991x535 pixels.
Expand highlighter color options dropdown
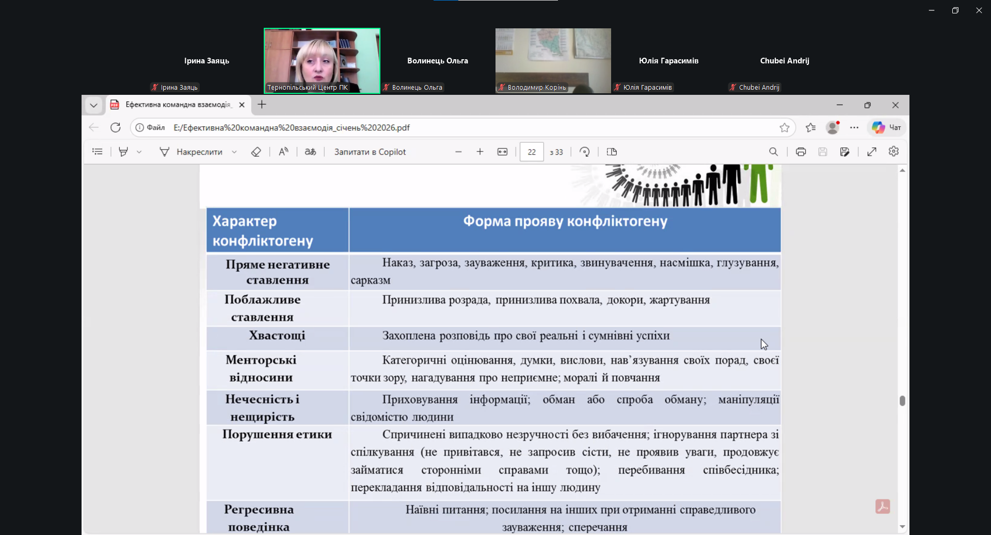click(139, 152)
